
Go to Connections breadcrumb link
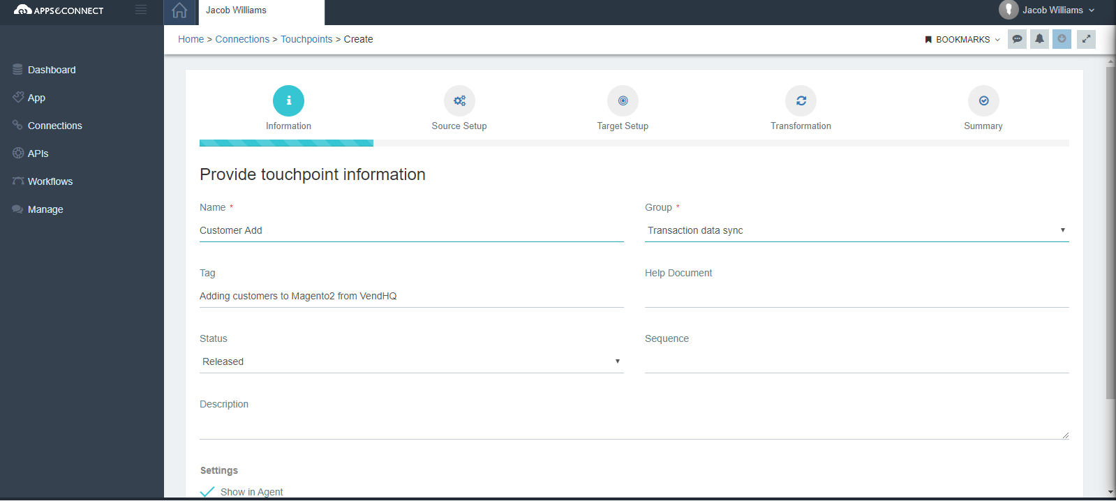coord(242,39)
